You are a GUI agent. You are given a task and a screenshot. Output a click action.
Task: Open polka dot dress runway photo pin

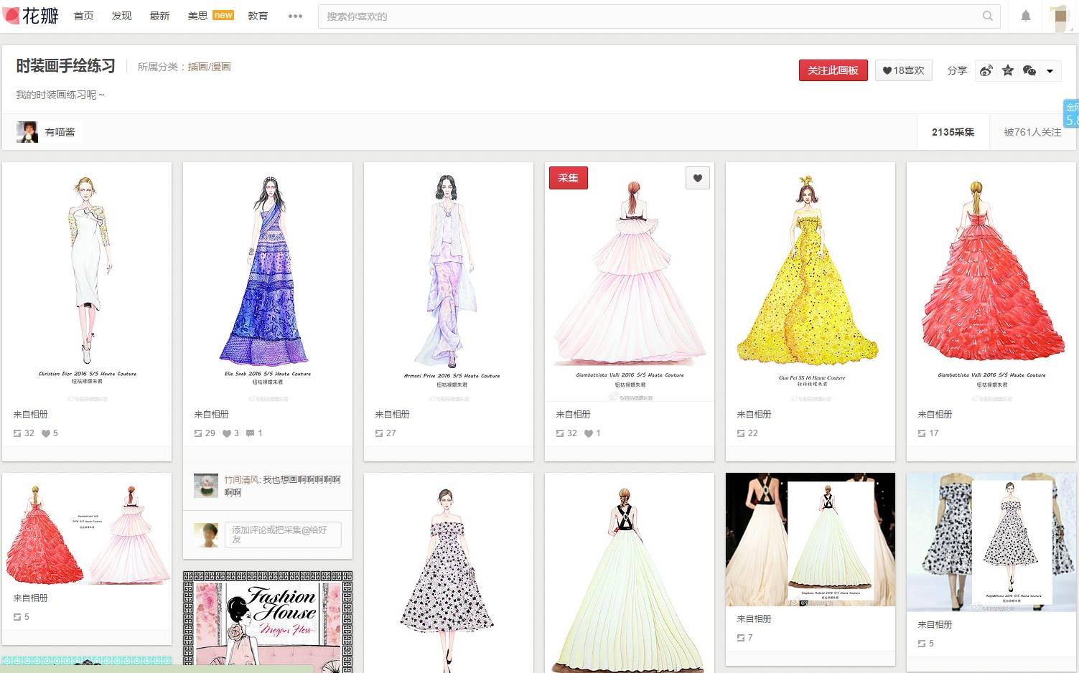[x=991, y=542]
